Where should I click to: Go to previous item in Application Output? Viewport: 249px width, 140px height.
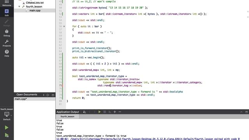click(x=89, y=112)
